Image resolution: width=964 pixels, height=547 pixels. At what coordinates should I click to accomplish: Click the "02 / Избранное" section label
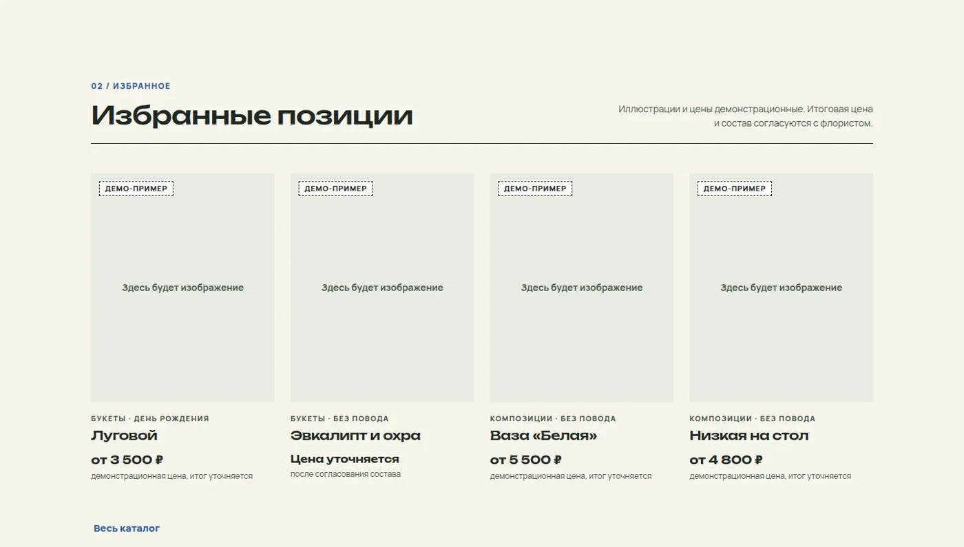(x=131, y=86)
